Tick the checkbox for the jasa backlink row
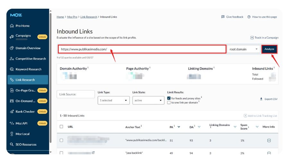289x163 pixels. click(61, 153)
